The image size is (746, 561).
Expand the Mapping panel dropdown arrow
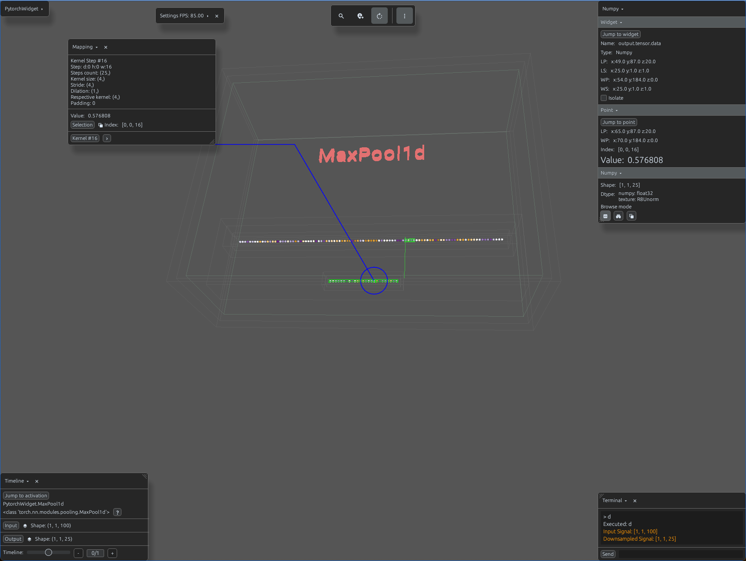click(x=97, y=47)
